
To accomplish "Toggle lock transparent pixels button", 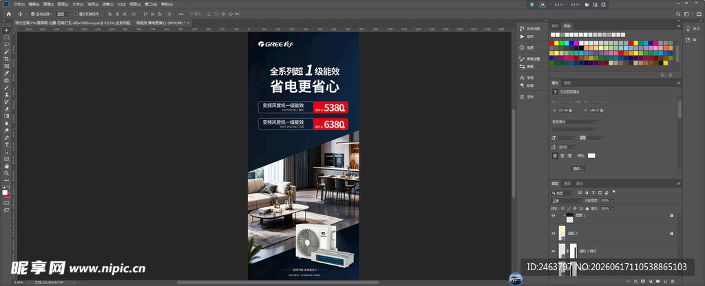I will pos(562,208).
